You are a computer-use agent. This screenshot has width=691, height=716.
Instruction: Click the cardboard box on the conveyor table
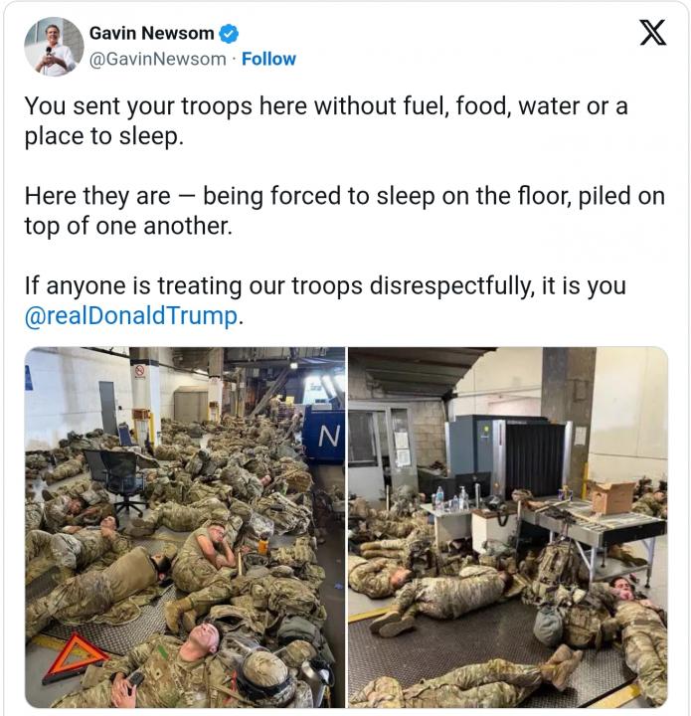click(x=611, y=497)
